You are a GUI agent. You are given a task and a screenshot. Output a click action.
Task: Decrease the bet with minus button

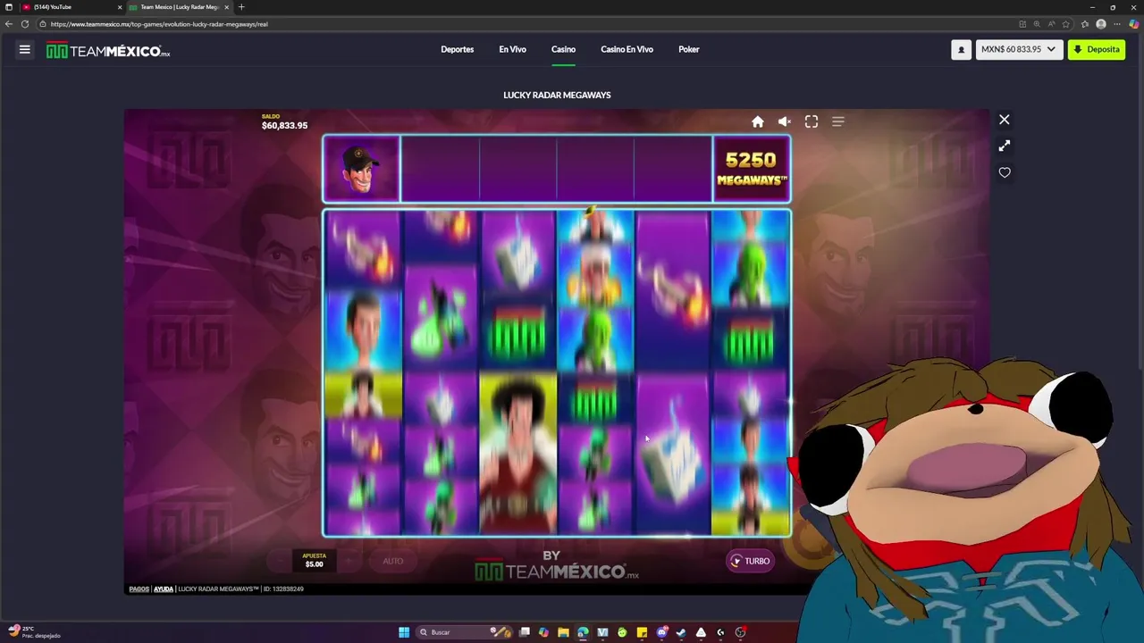280,561
